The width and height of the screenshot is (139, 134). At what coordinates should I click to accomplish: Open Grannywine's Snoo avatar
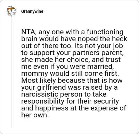11,11
